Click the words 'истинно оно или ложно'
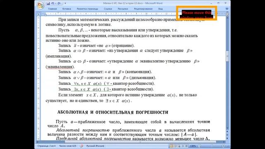 point(68,41)
